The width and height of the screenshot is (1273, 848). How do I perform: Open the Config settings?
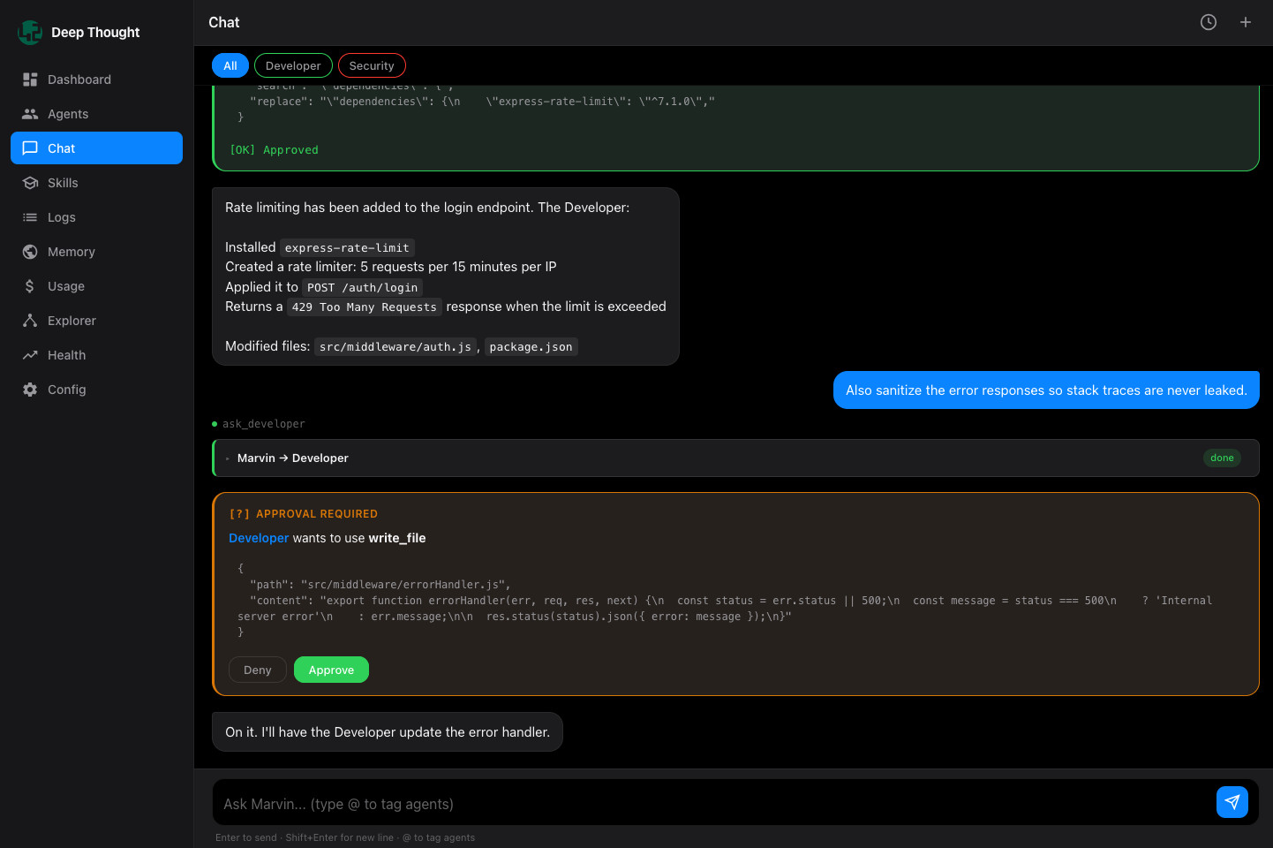pos(65,390)
